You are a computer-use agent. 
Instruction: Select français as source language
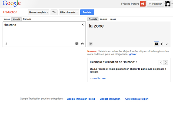pos(27,19)
